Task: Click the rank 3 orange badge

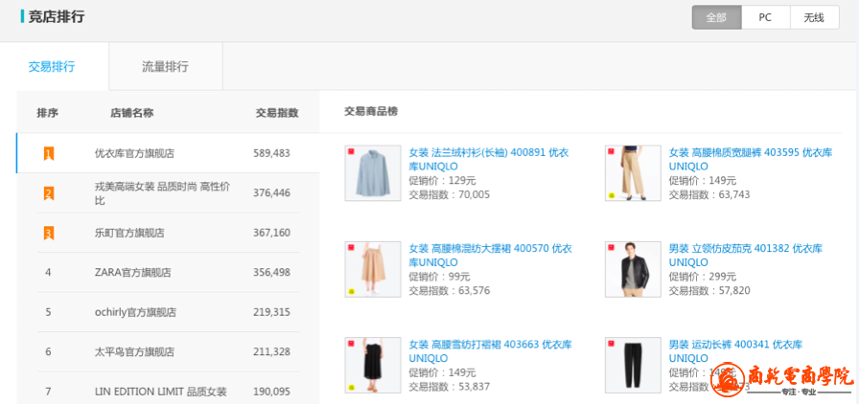Action: click(49, 234)
